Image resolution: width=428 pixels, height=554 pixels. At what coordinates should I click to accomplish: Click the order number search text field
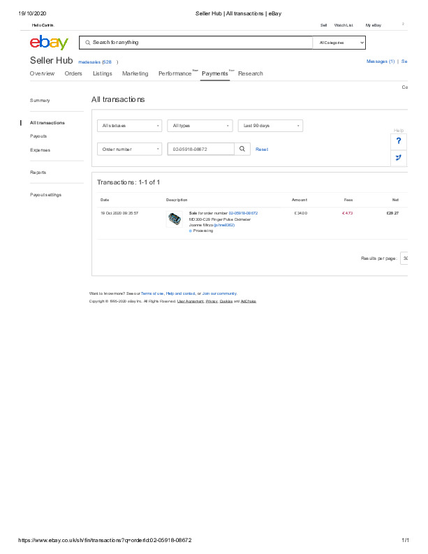(200, 149)
